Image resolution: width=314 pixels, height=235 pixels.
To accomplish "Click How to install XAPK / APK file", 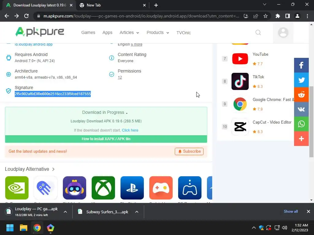I will (106, 139).
